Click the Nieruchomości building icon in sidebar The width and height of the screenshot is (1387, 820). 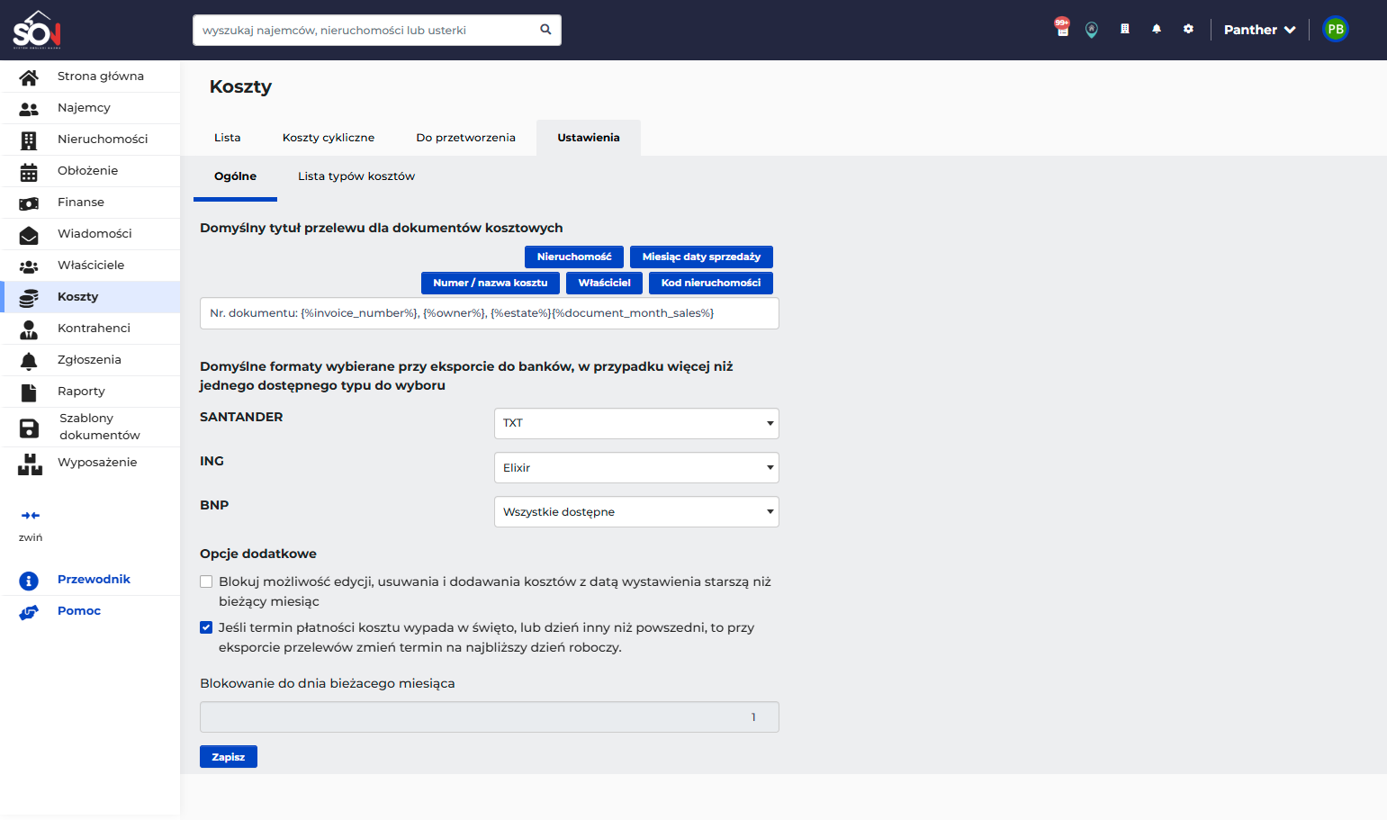pyautogui.click(x=29, y=140)
